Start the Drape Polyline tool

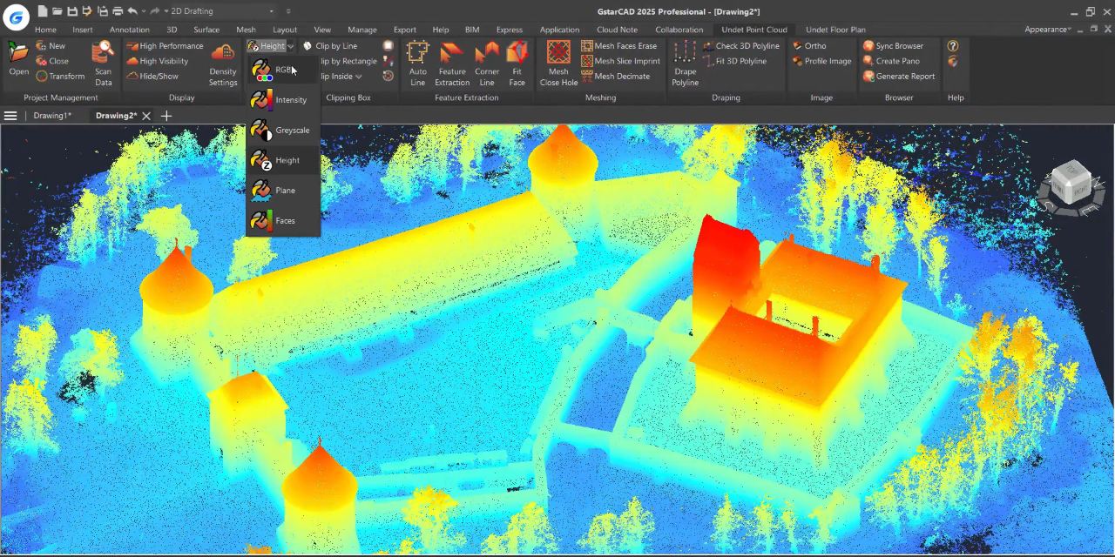[x=686, y=64]
